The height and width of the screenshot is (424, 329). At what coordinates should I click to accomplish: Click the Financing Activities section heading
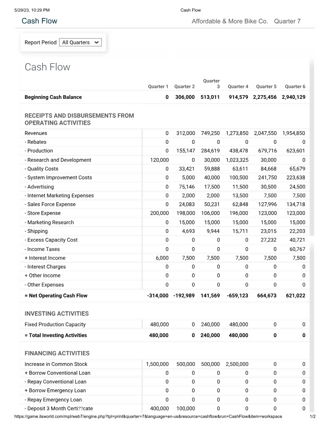(57, 353)
